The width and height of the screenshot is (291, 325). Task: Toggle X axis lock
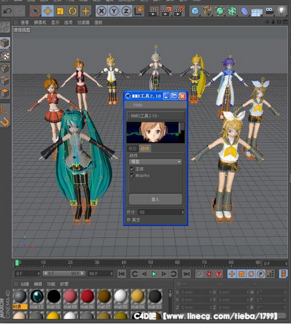tap(102, 11)
